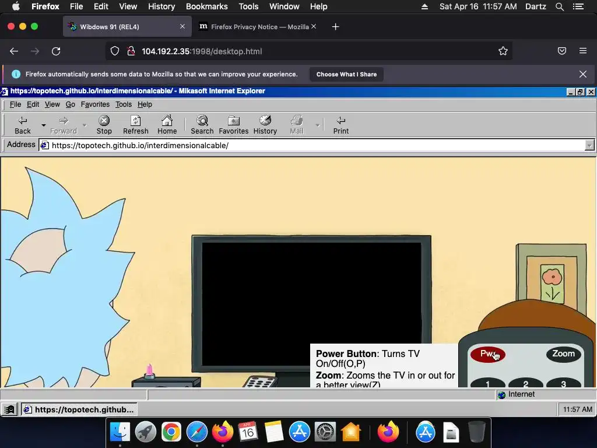Open the Pocket save icon
597x448 pixels.
(562, 51)
